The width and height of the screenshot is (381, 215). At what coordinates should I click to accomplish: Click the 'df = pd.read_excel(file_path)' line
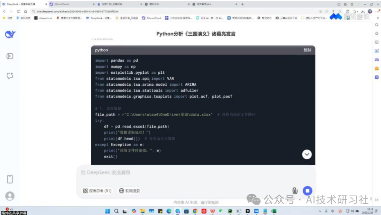[x=137, y=127]
